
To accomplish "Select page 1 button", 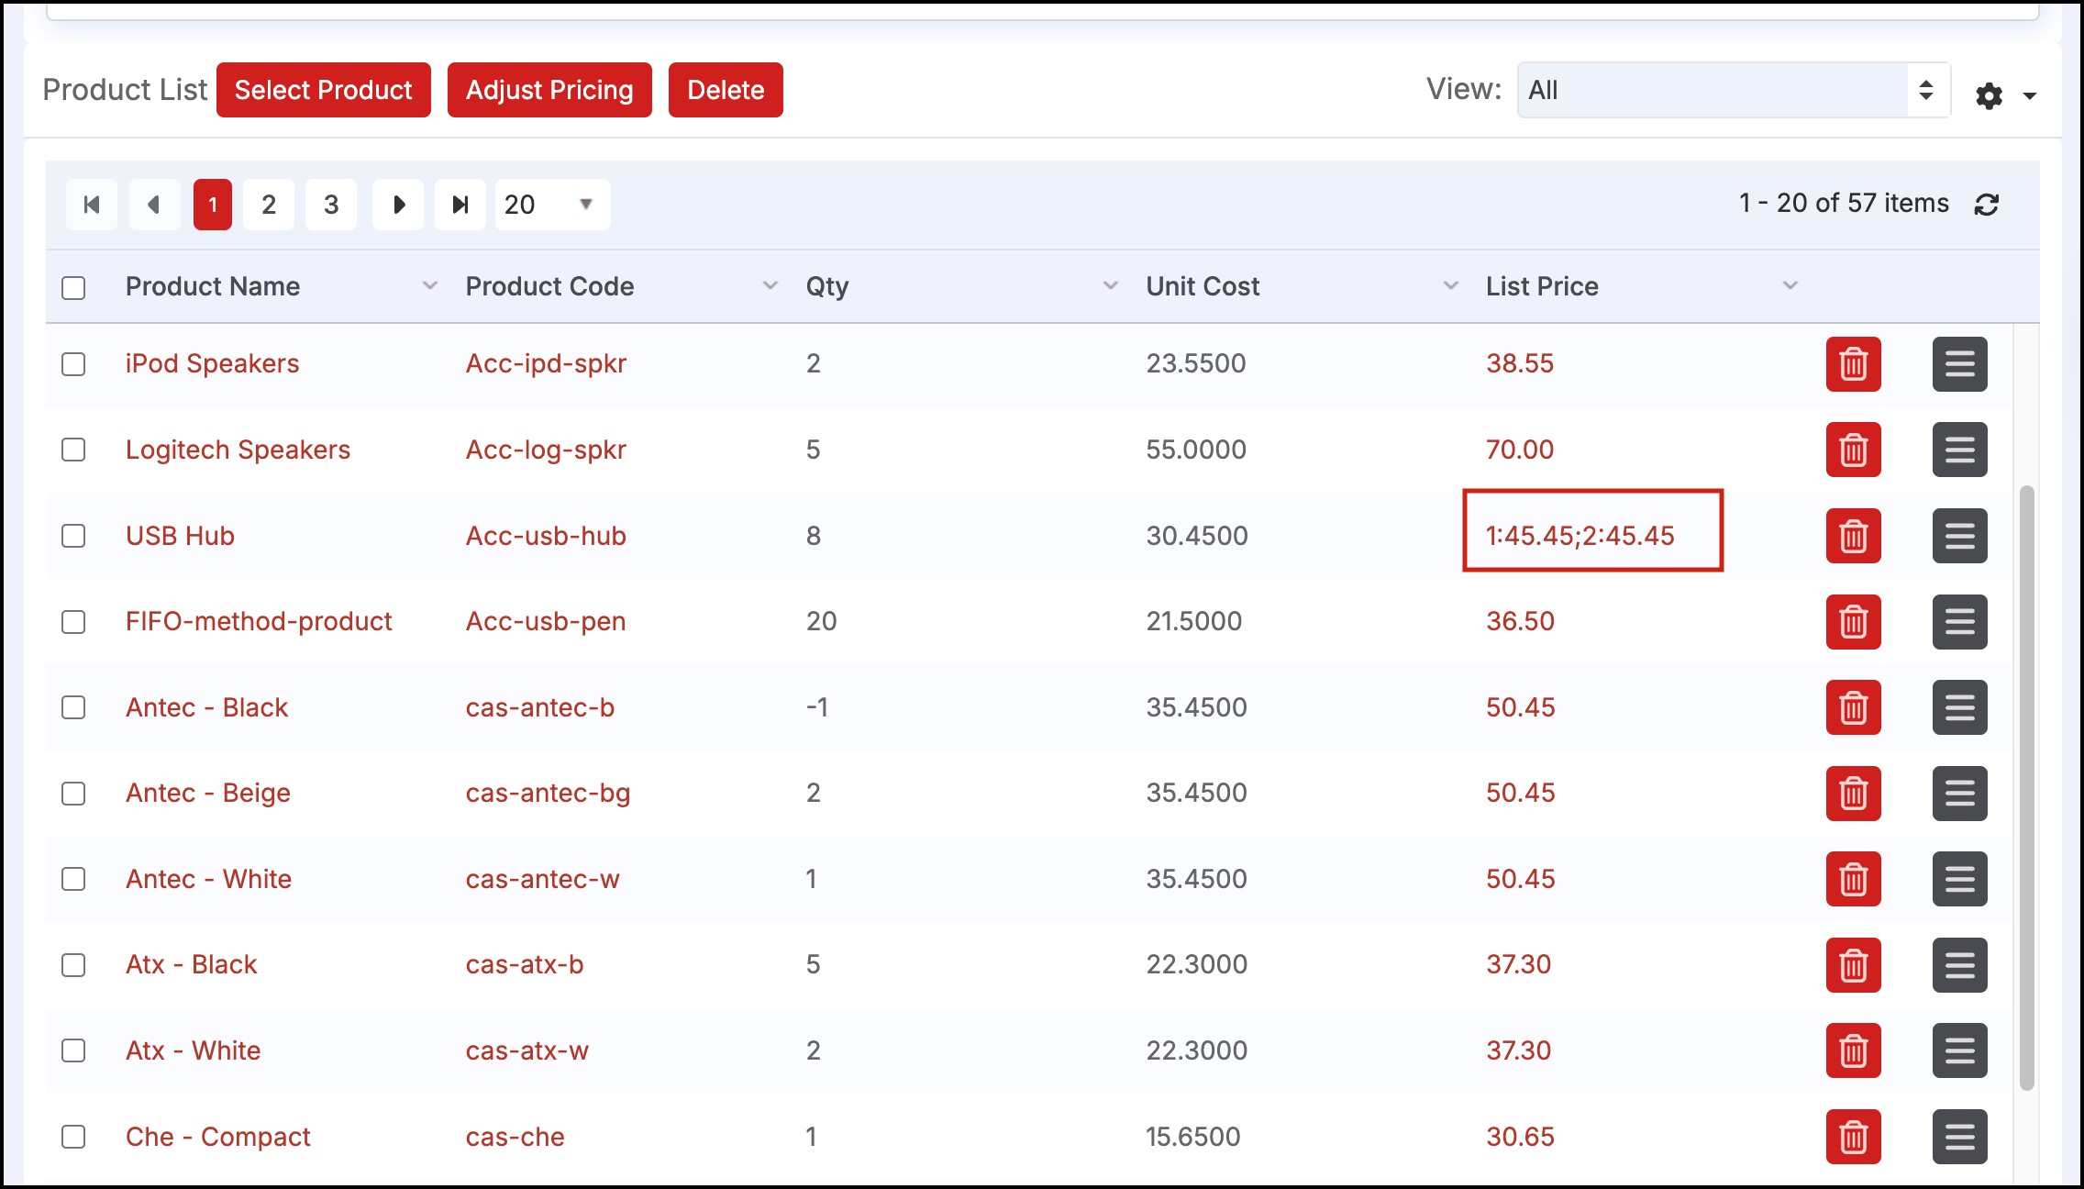I will point(213,205).
